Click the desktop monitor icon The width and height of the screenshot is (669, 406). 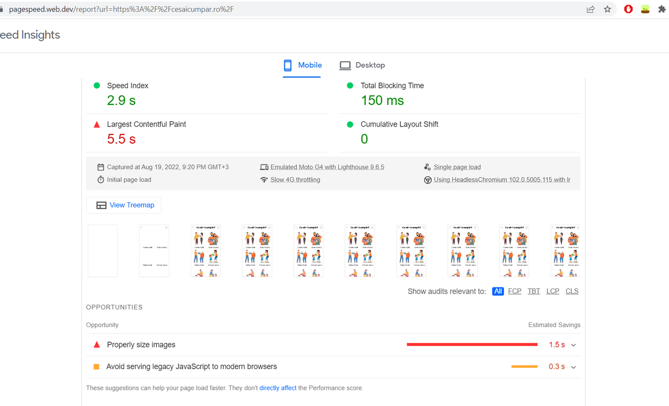[345, 65]
